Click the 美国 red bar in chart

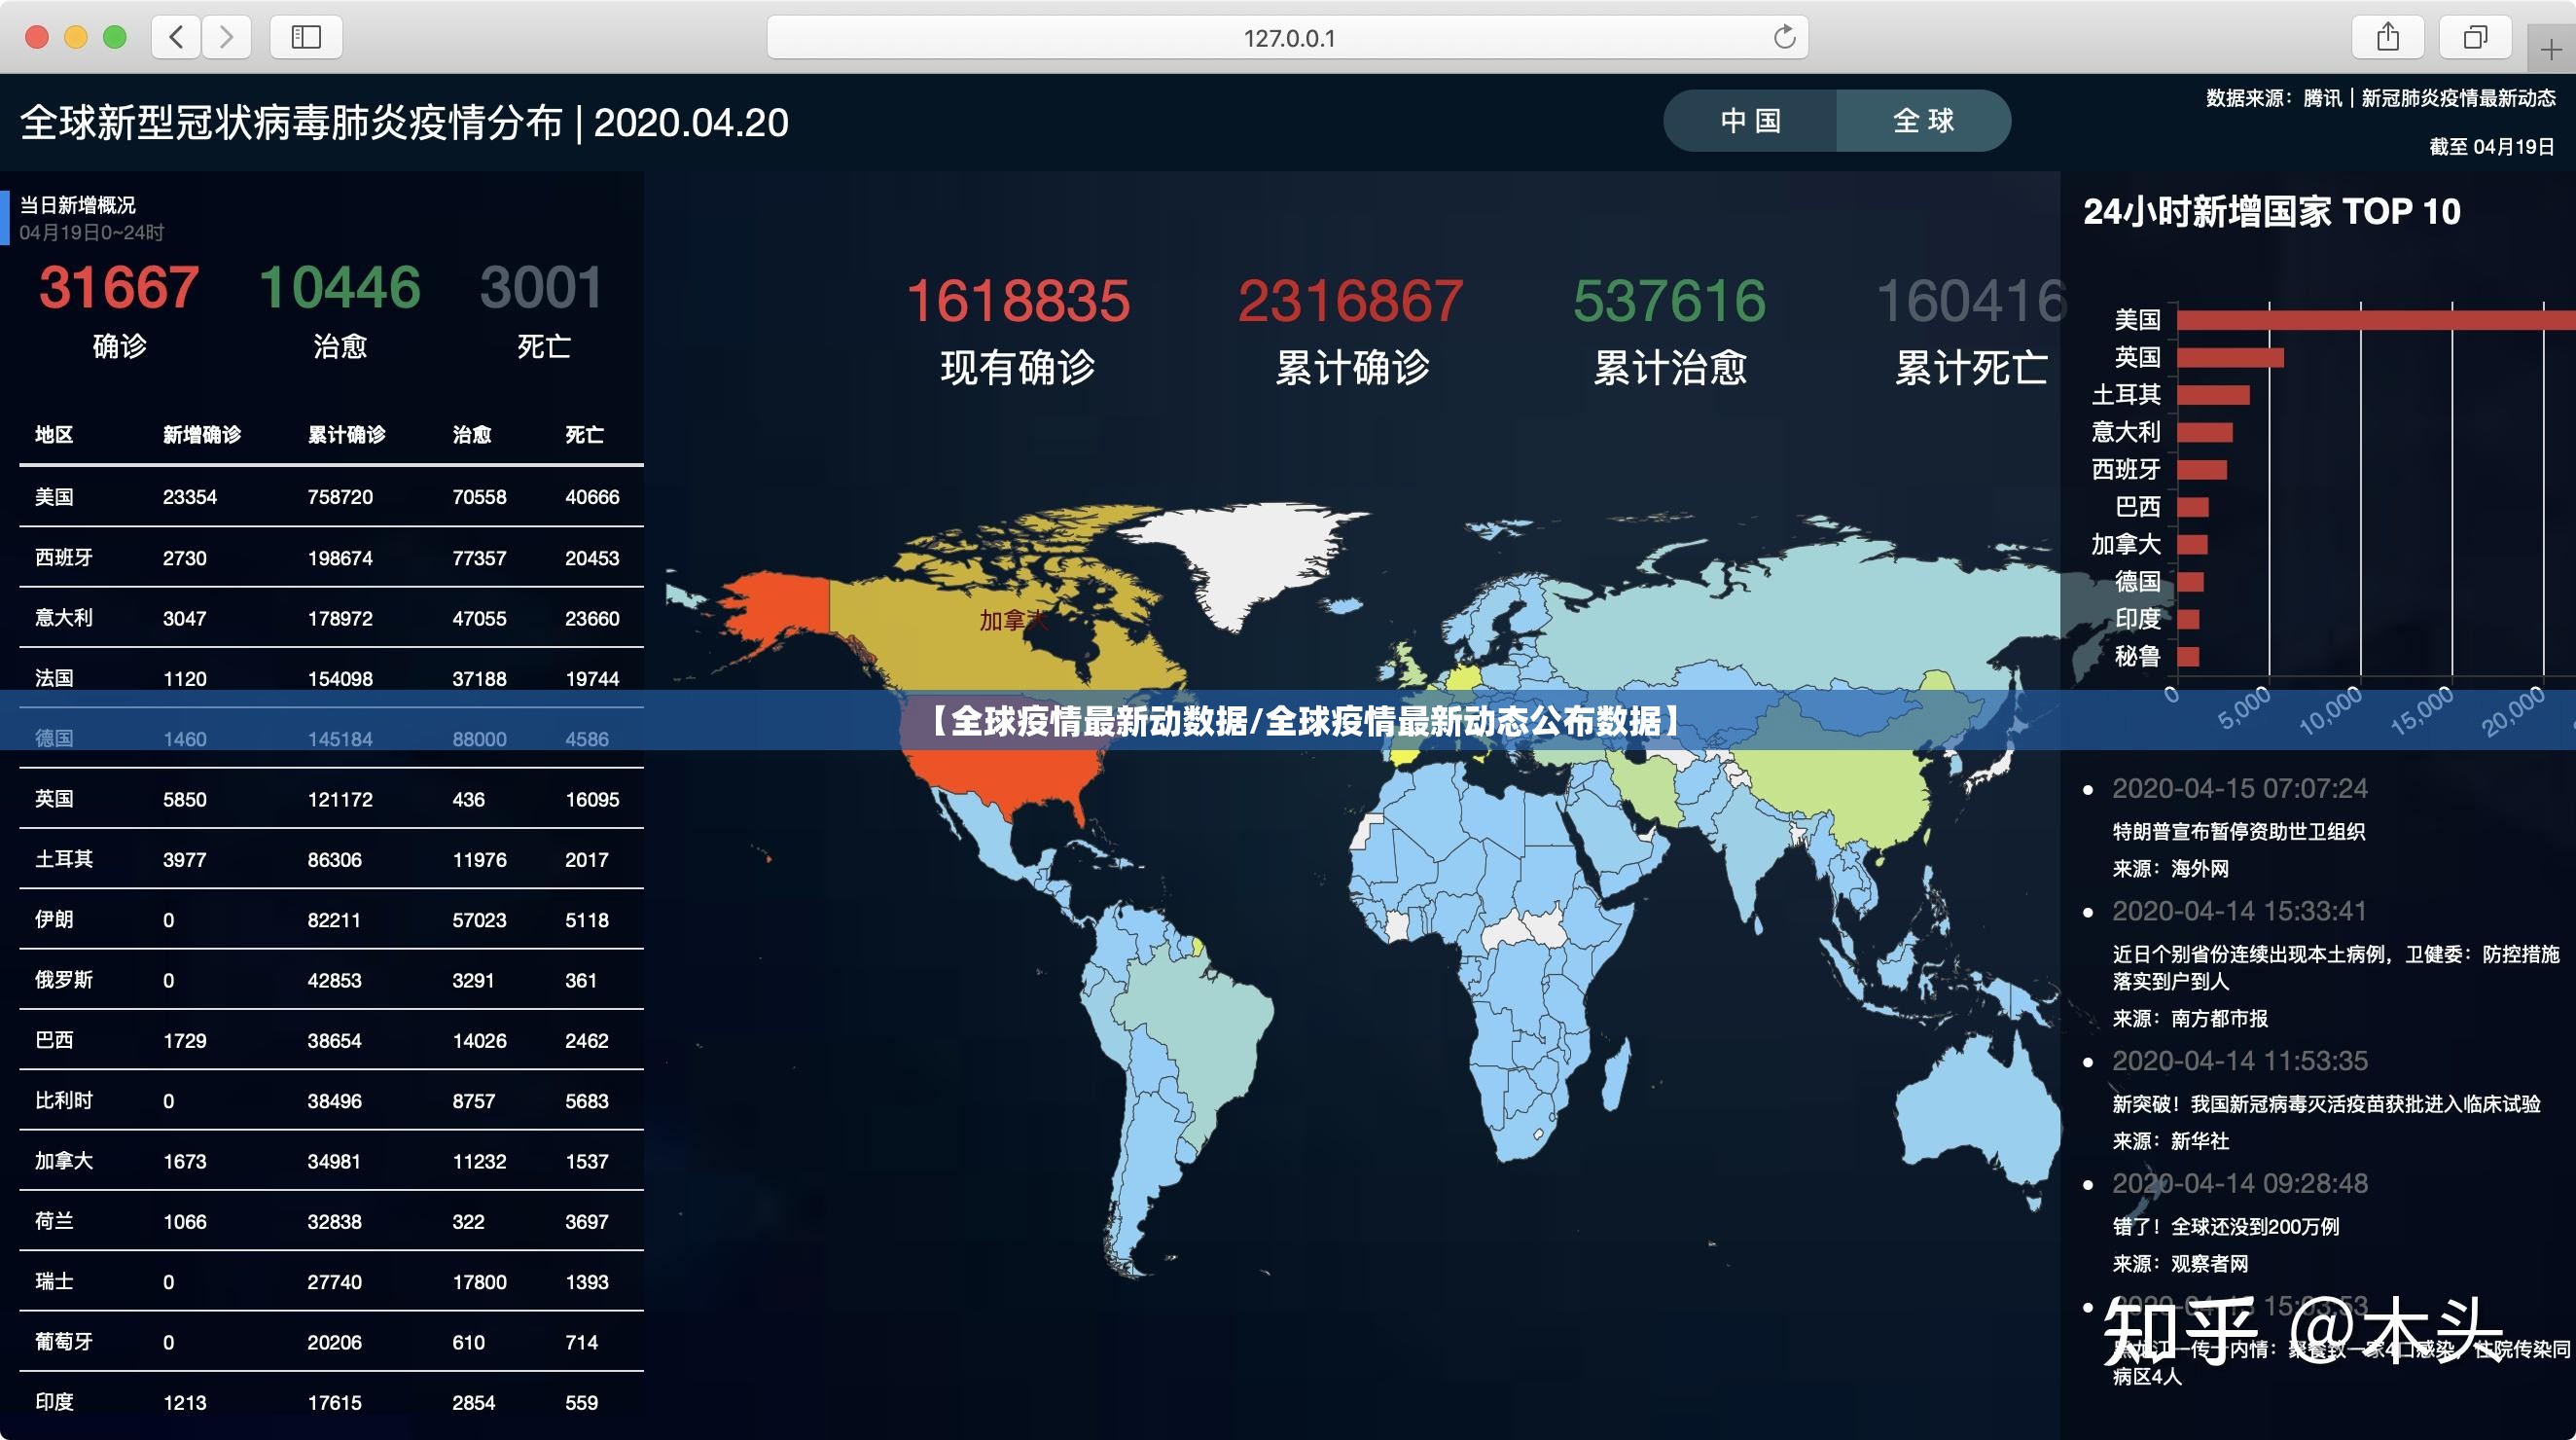[x=2370, y=320]
